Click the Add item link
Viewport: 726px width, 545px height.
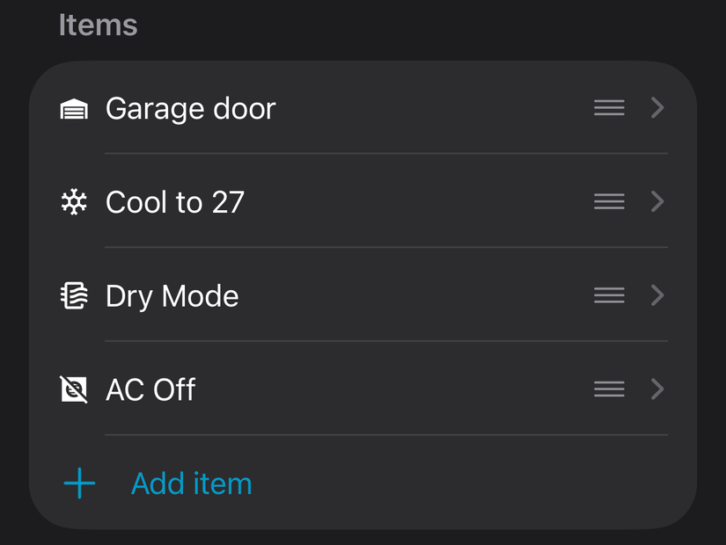pos(191,483)
